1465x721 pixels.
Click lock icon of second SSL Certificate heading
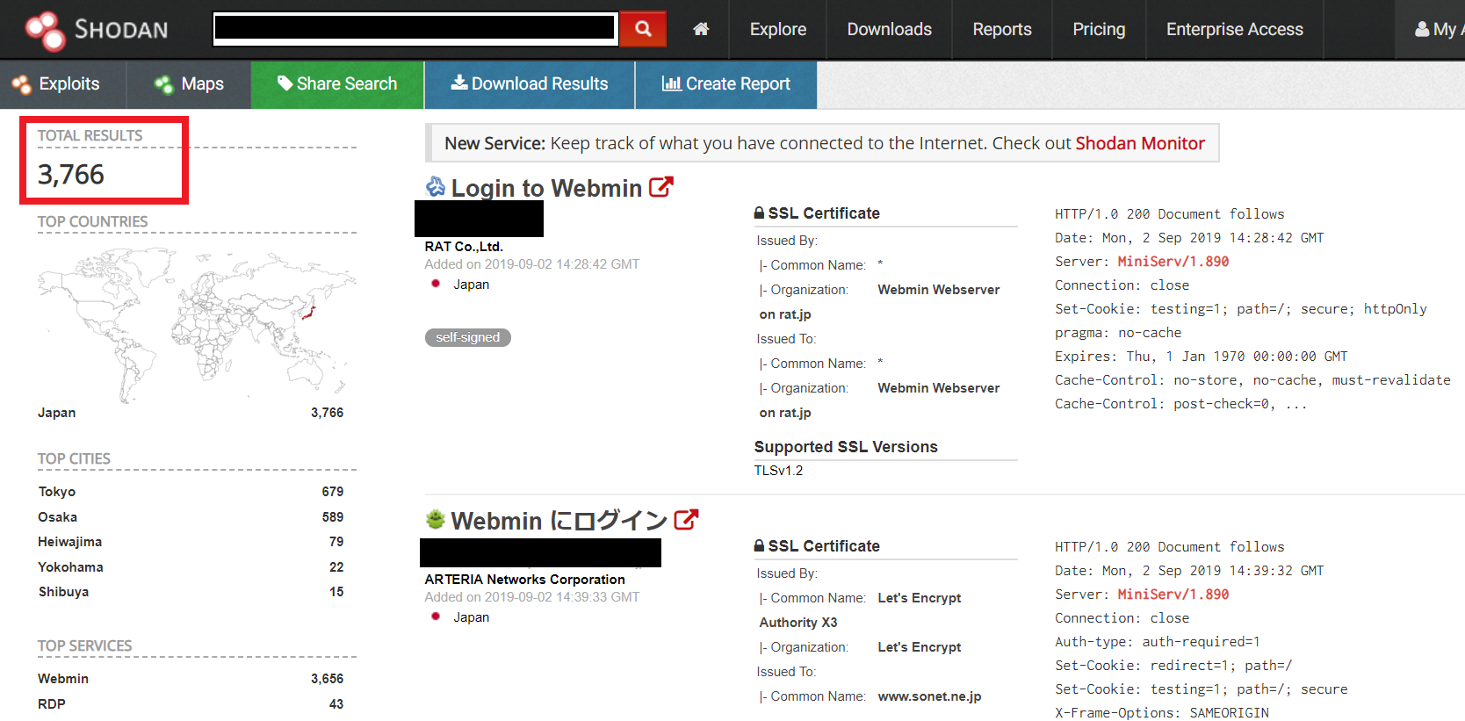(759, 545)
